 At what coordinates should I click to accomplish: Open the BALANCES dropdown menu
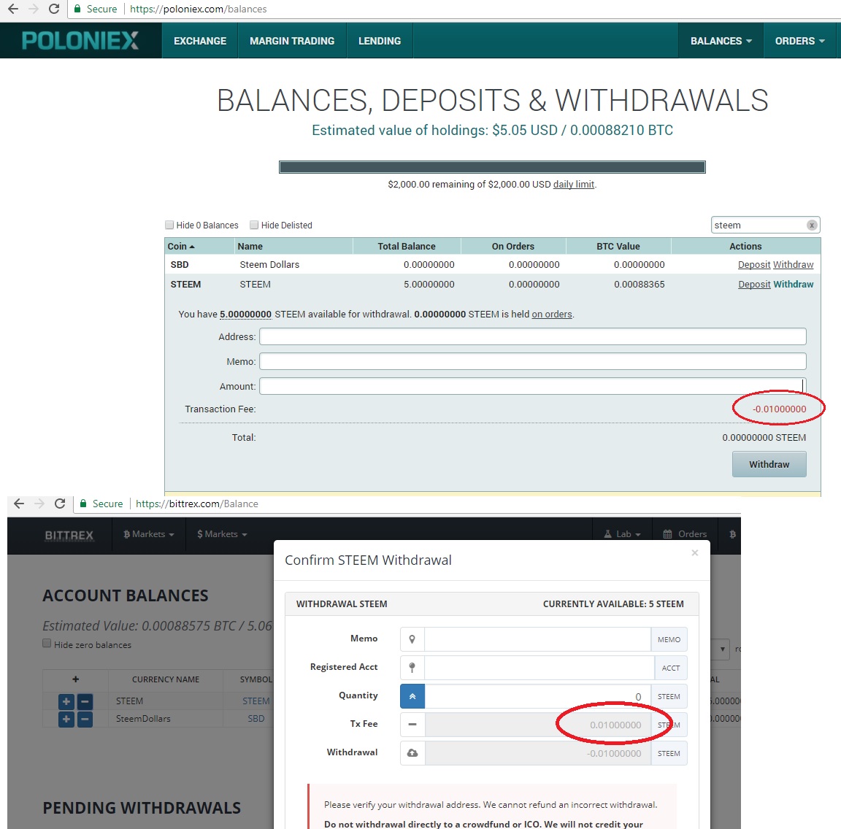(x=721, y=41)
